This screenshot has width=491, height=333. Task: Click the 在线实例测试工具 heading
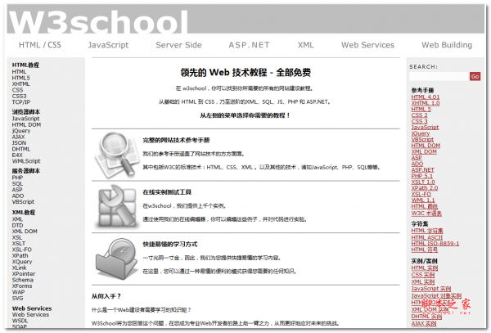tap(167, 192)
